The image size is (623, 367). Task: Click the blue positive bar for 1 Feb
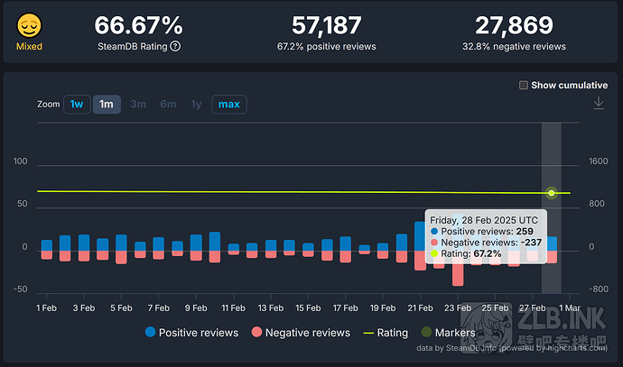46,244
